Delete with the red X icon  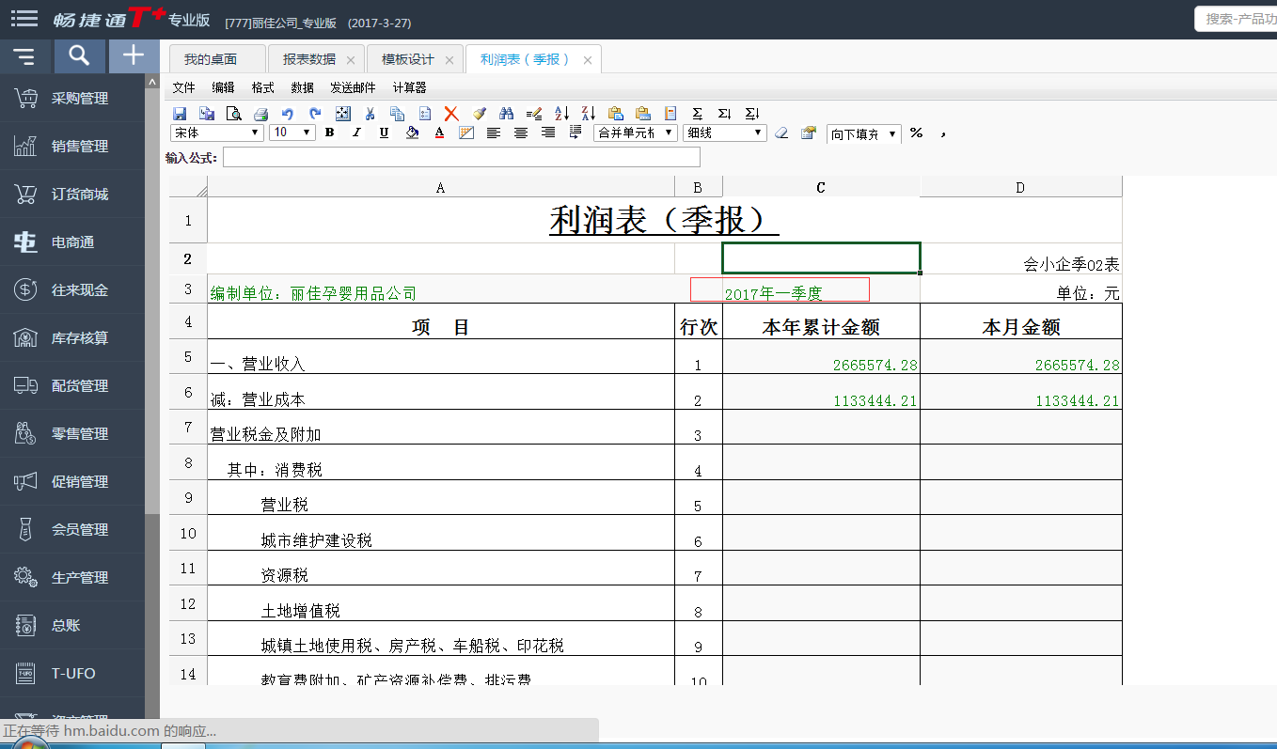tap(451, 114)
